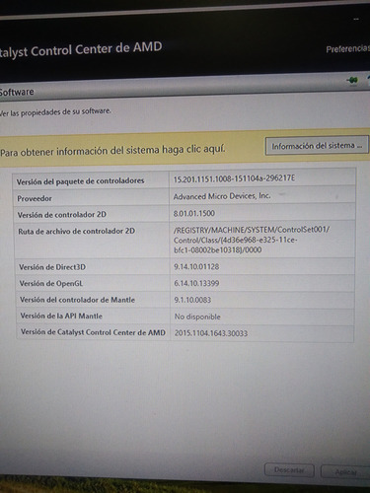The width and height of the screenshot is (370, 493).
Task: Select 'Versión de Direct3D' label
Action: 52,267
